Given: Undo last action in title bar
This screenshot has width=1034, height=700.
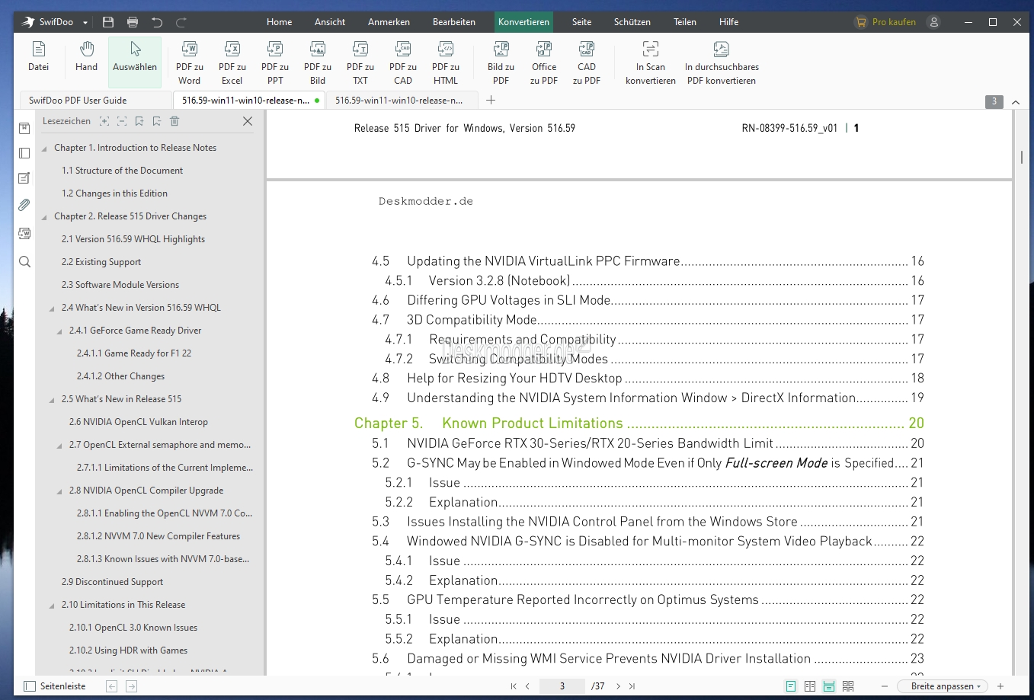Looking at the screenshot, I should [157, 22].
